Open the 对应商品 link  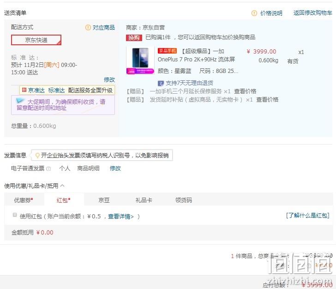tap(104, 27)
